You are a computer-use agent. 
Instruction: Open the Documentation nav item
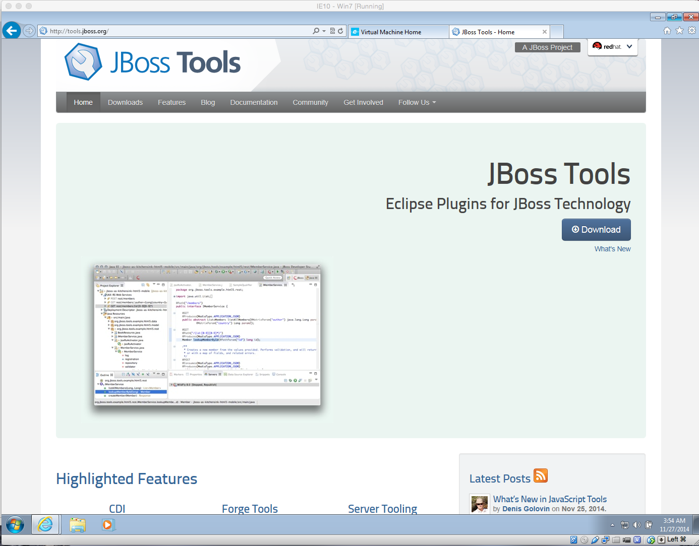[x=254, y=102]
